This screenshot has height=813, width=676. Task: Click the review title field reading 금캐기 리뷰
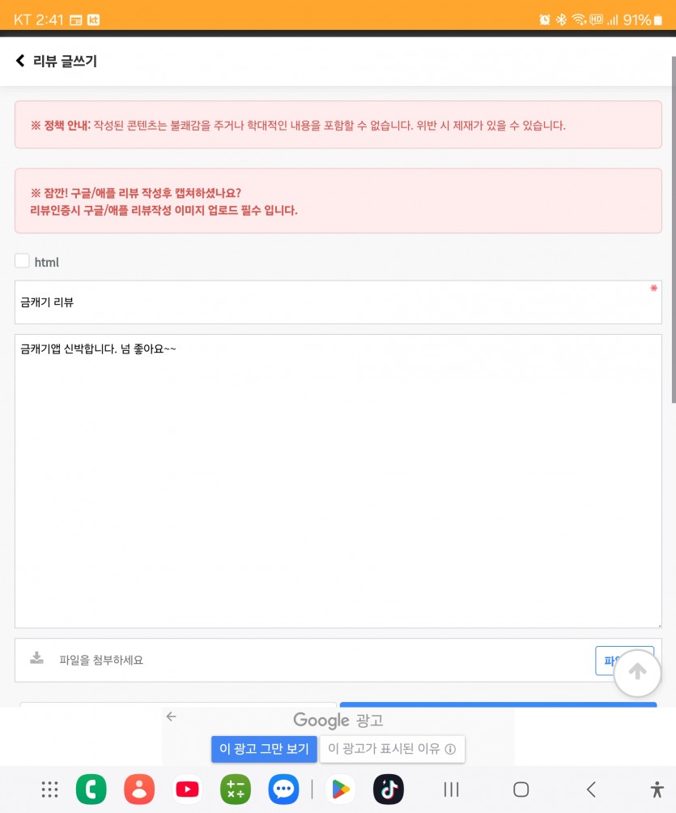[x=338, y=302]
